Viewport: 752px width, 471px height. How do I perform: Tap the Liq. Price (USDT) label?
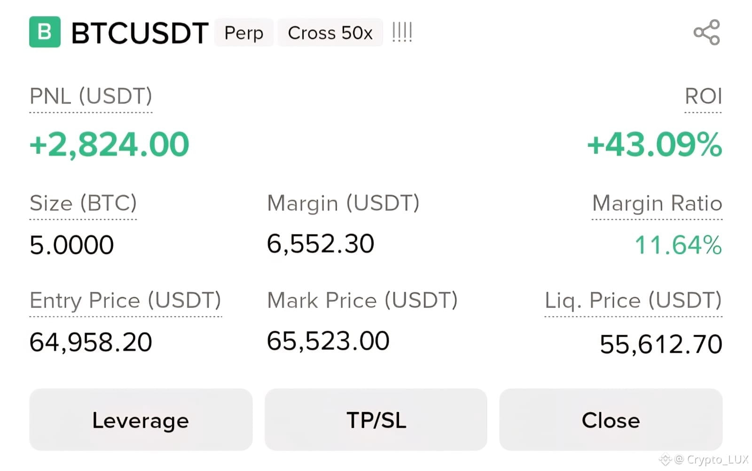(x=633, y=300)
